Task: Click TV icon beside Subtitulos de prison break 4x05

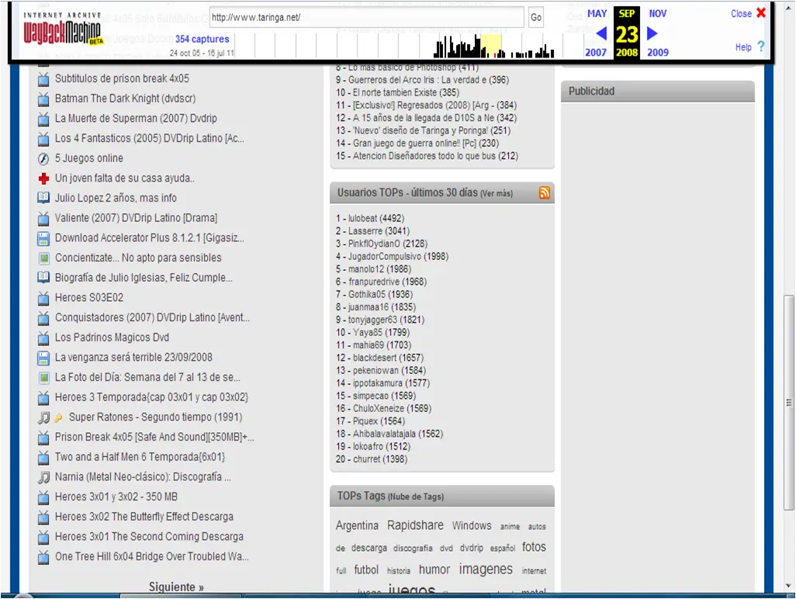Action: pos(43,79)
